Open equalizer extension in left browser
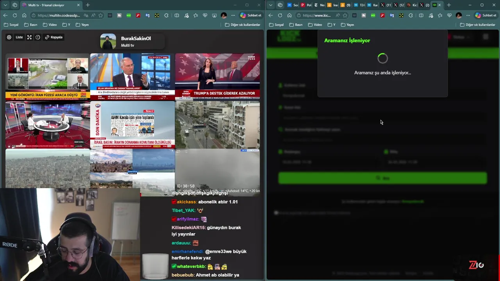Viewport: 500px width, 281px height. pos(110,15)
